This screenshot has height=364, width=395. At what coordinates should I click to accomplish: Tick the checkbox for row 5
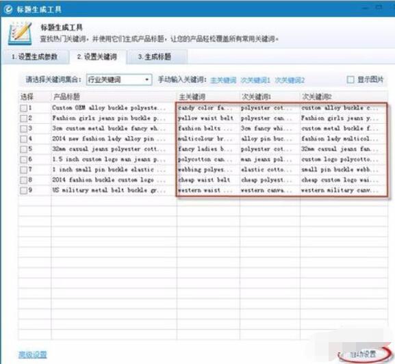click(23, 149)
